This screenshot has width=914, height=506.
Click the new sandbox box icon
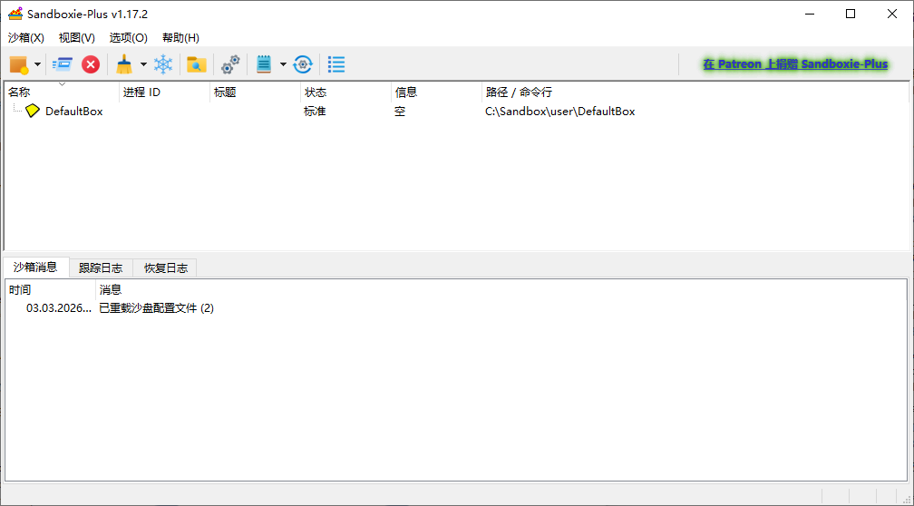tap(19, 64)
